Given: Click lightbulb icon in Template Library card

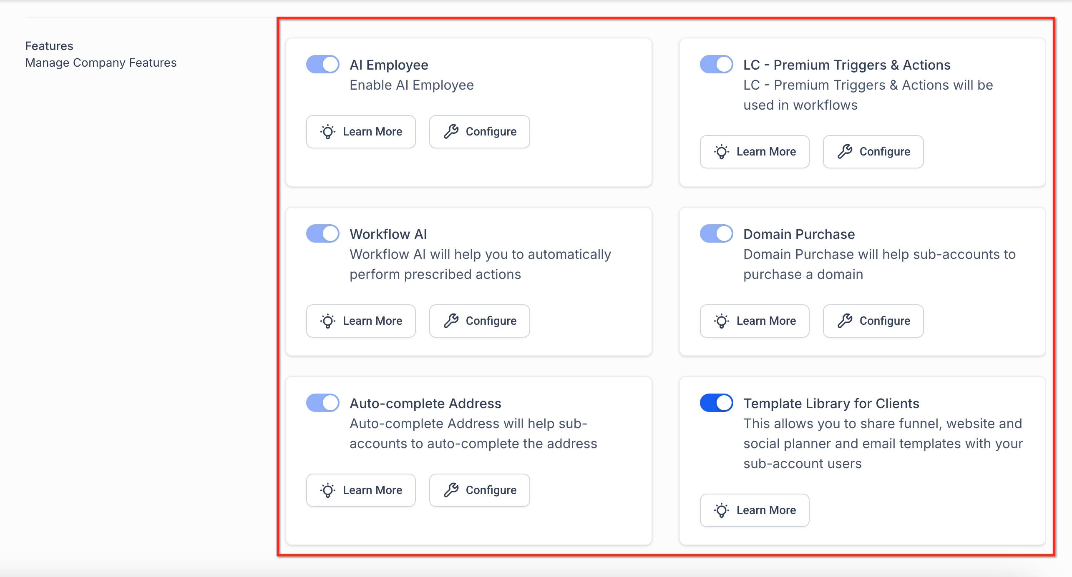Looking at the screenshot, I should coord(722,510).
